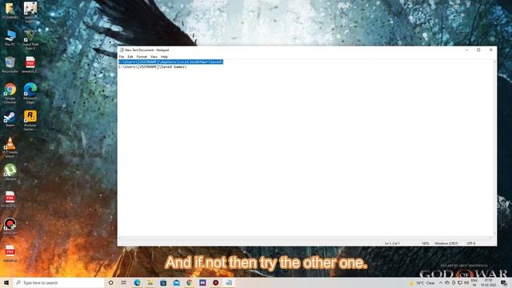
Task: Open the View menu in Notepad
Action: coord(154,57)
